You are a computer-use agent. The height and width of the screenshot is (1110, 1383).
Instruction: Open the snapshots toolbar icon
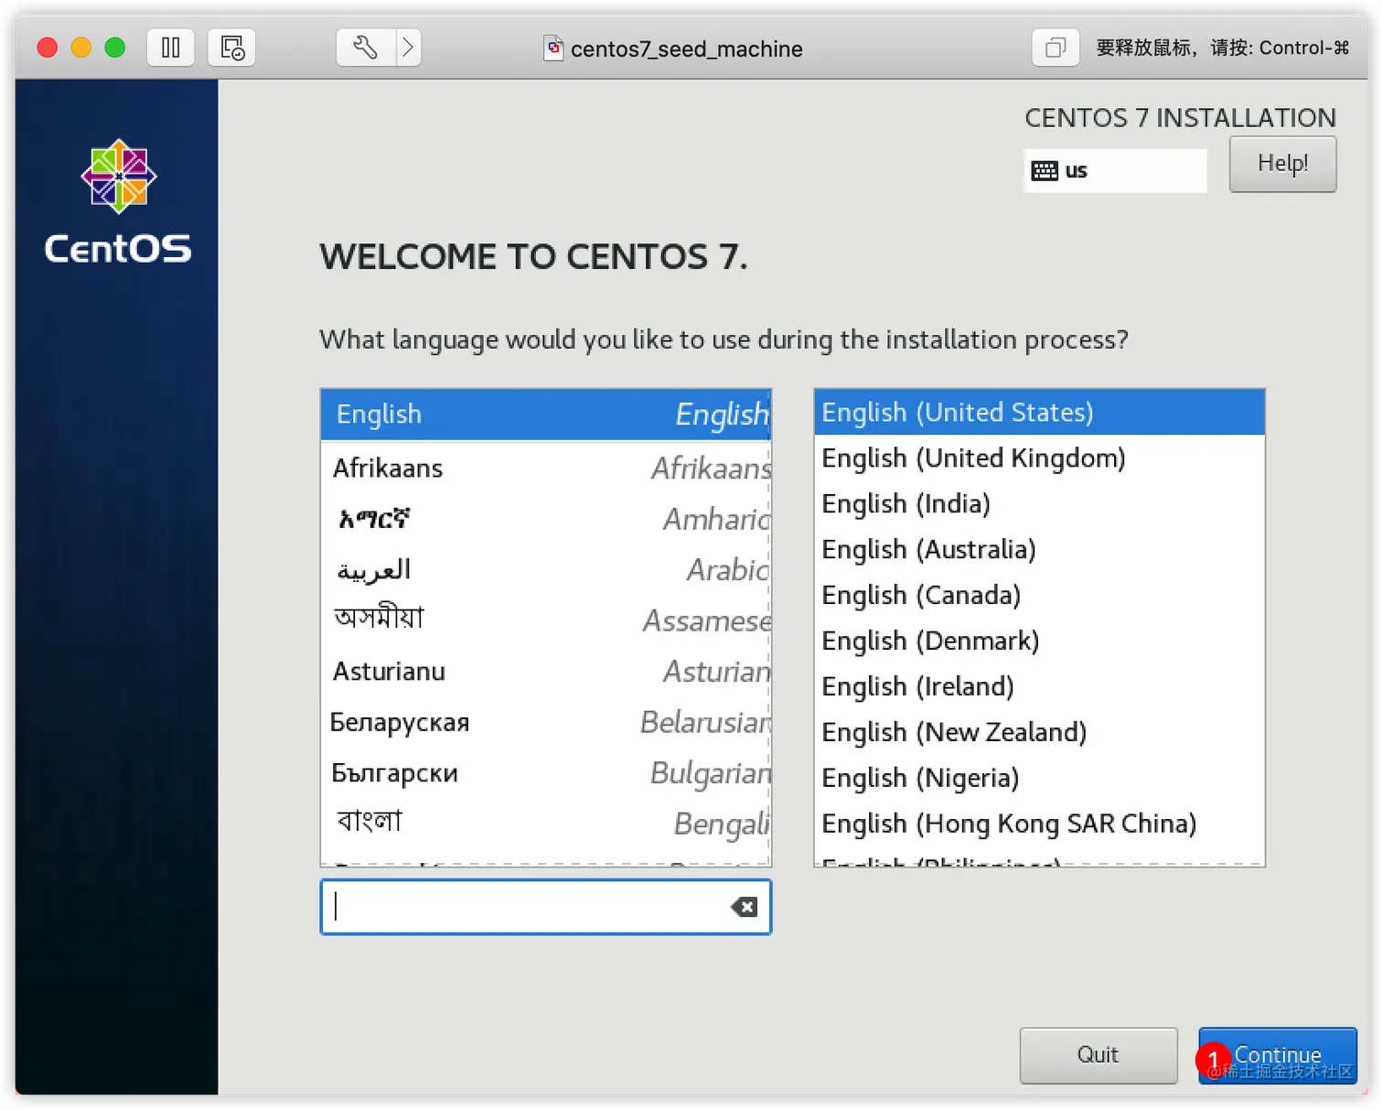pos(231,48)
